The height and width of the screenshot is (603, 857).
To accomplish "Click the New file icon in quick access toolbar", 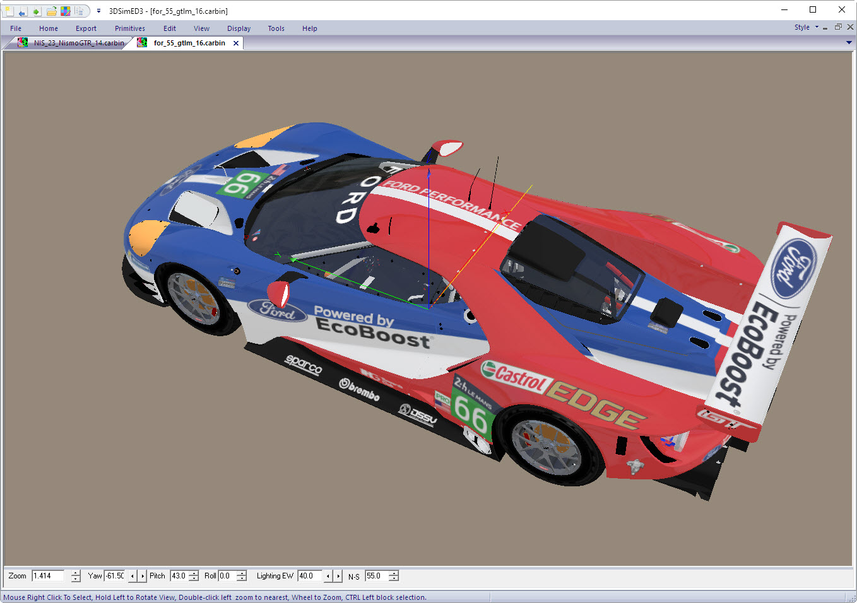I will pyautogui.click(x=8, y=11).
